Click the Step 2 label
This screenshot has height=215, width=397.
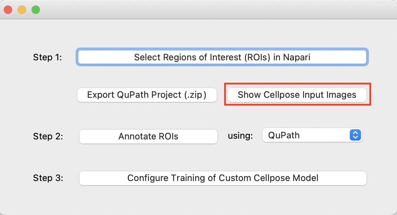point(48,137)
